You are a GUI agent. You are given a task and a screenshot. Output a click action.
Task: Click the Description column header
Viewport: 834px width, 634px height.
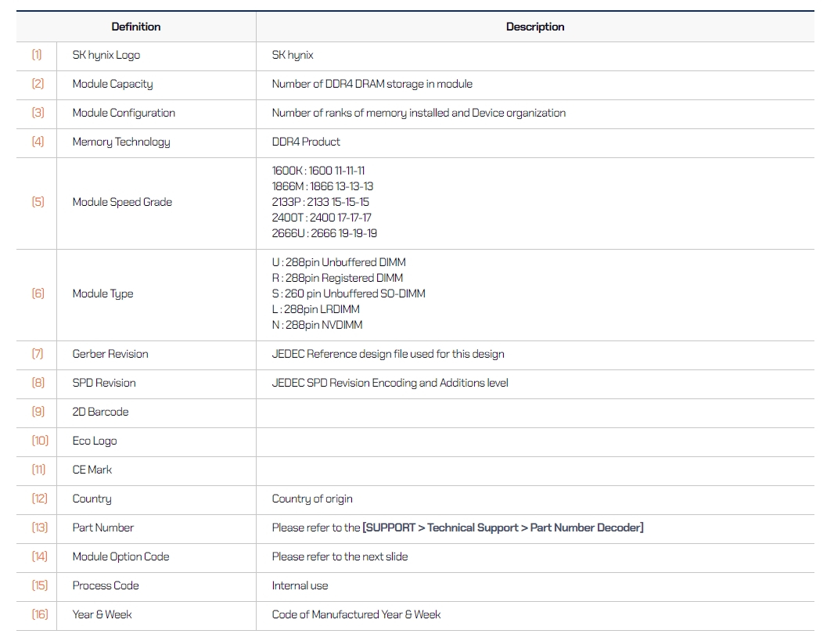pos(535,27)
